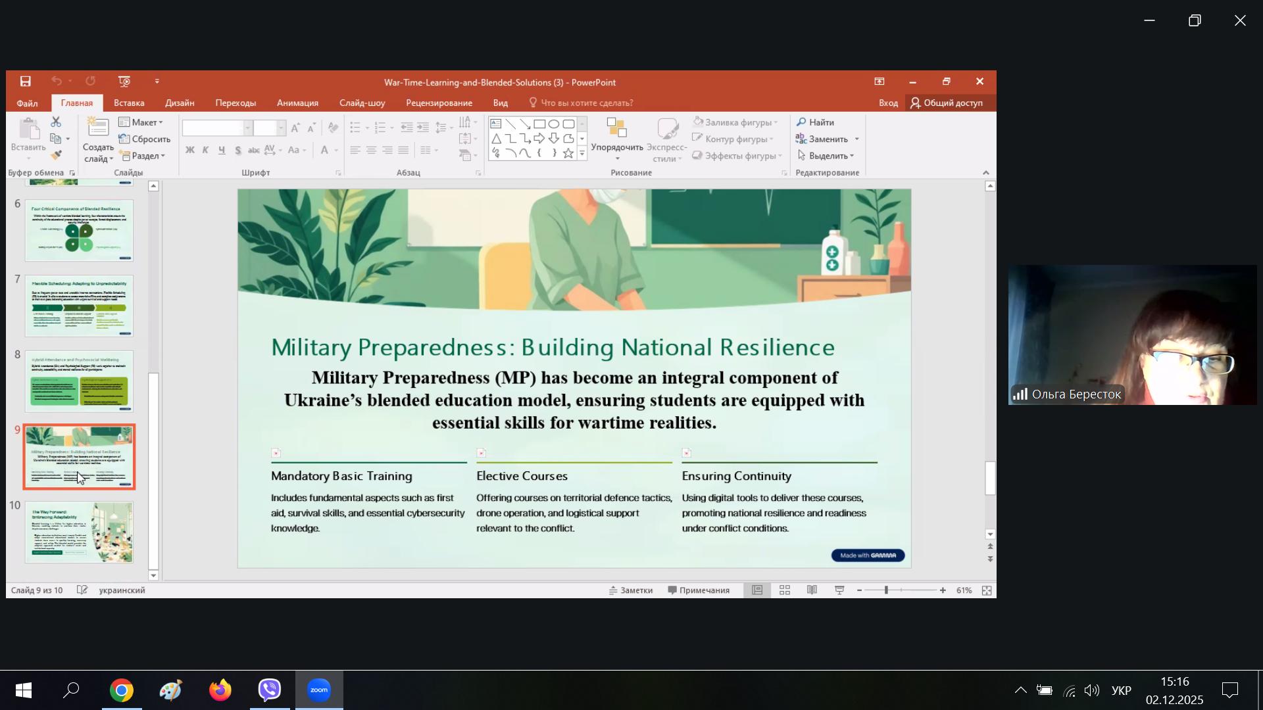
Task: Switch to the Анимация tab
Action: 297,103
